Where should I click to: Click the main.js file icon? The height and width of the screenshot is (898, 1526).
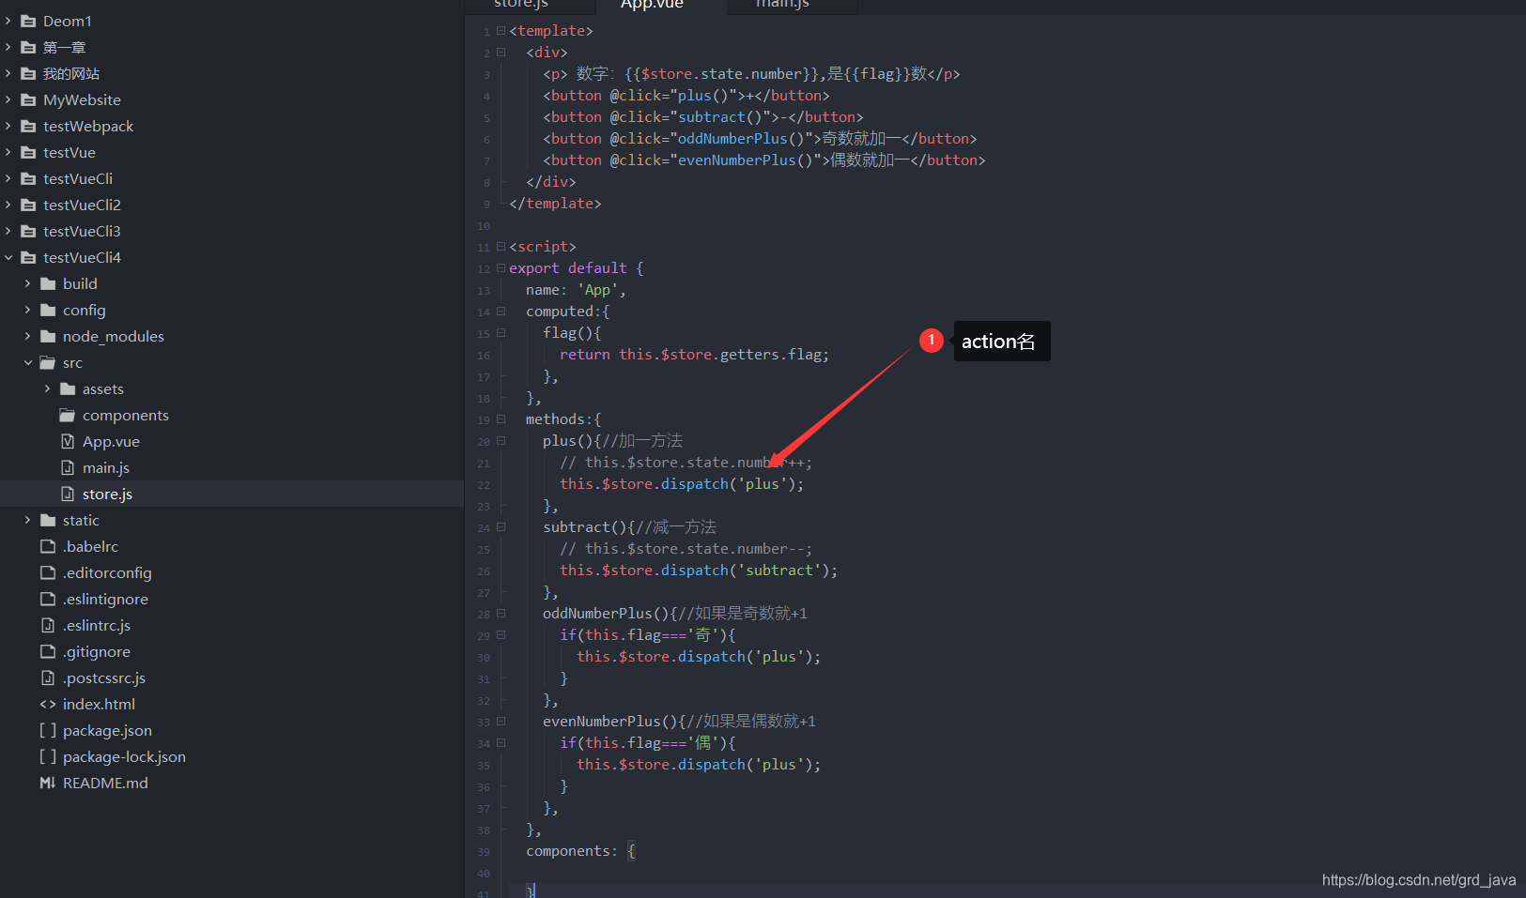point(68,467)
